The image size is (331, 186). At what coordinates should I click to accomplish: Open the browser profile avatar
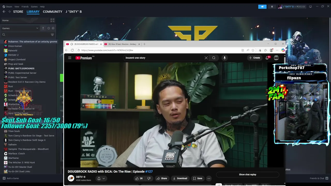coord(271,50)
